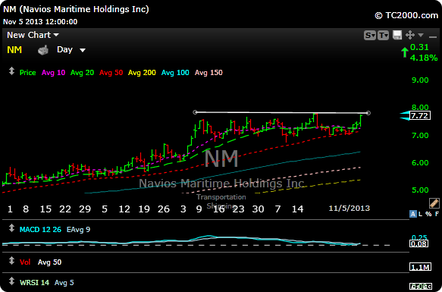Click the Avg 10 legend label
Viewport: 442px width, 292px height.
(53, 73)
